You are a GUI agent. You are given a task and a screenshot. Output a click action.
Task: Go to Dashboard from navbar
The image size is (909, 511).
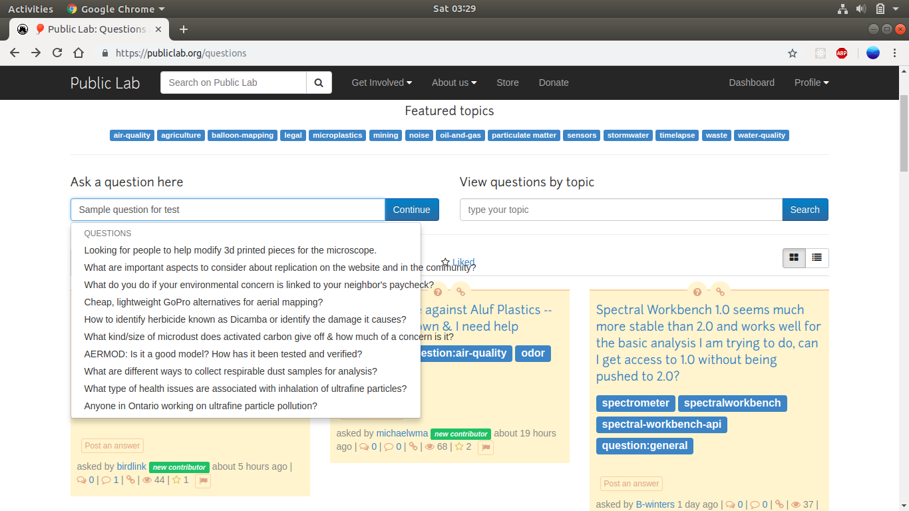coord(752,83)
